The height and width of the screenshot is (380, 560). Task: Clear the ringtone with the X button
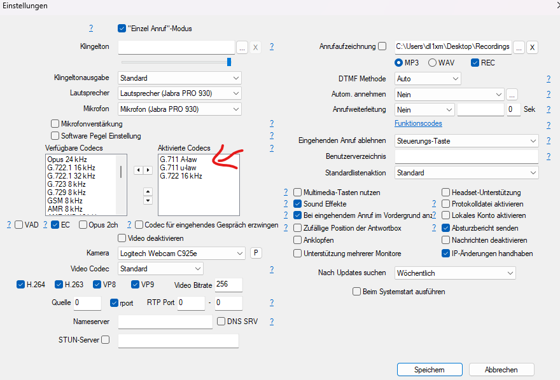[255, 48]
